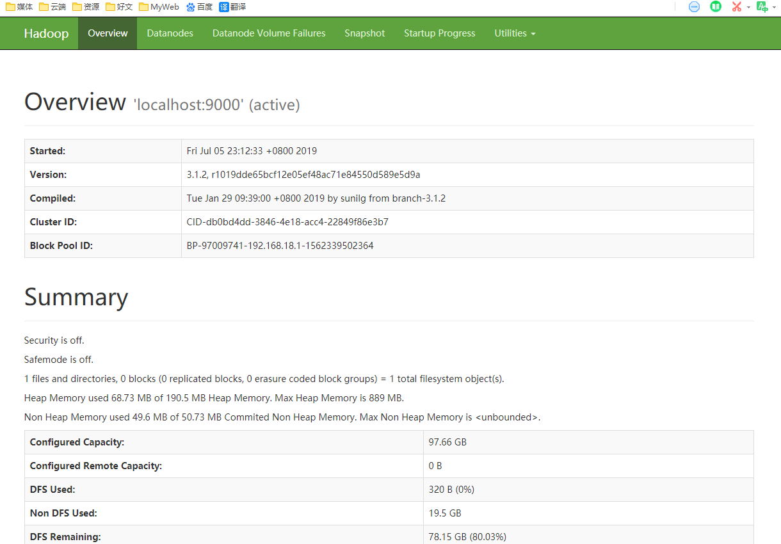Expand the Utilities dropdown menu
This screenshot has width=781, height=544.
[x=515, y=33]
